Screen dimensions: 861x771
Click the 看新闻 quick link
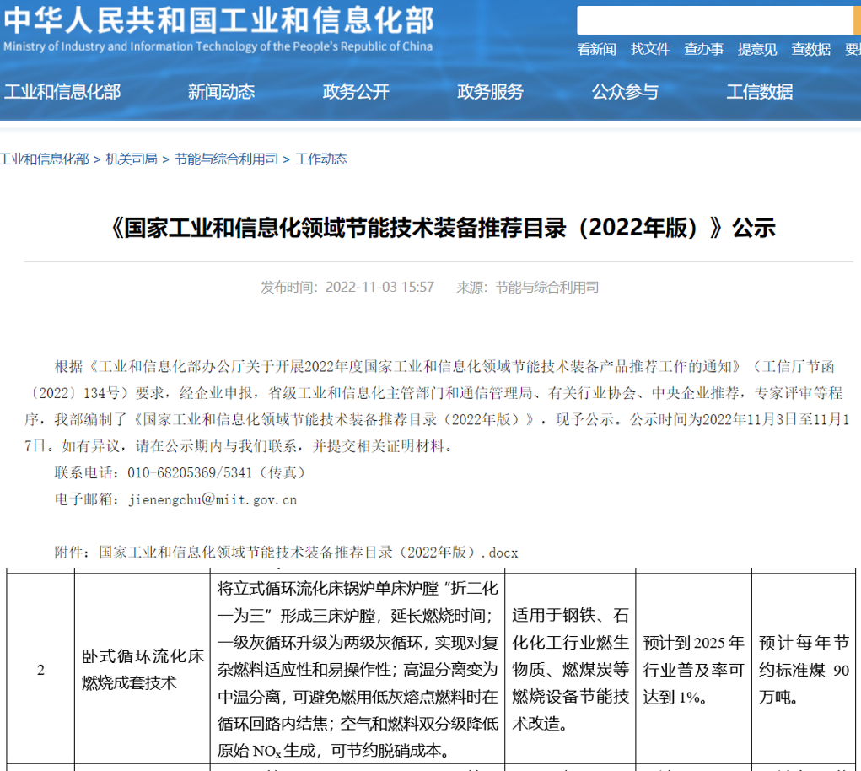coord(596,49)
